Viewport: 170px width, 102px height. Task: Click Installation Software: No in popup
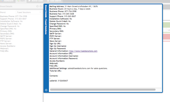[61, 19]
